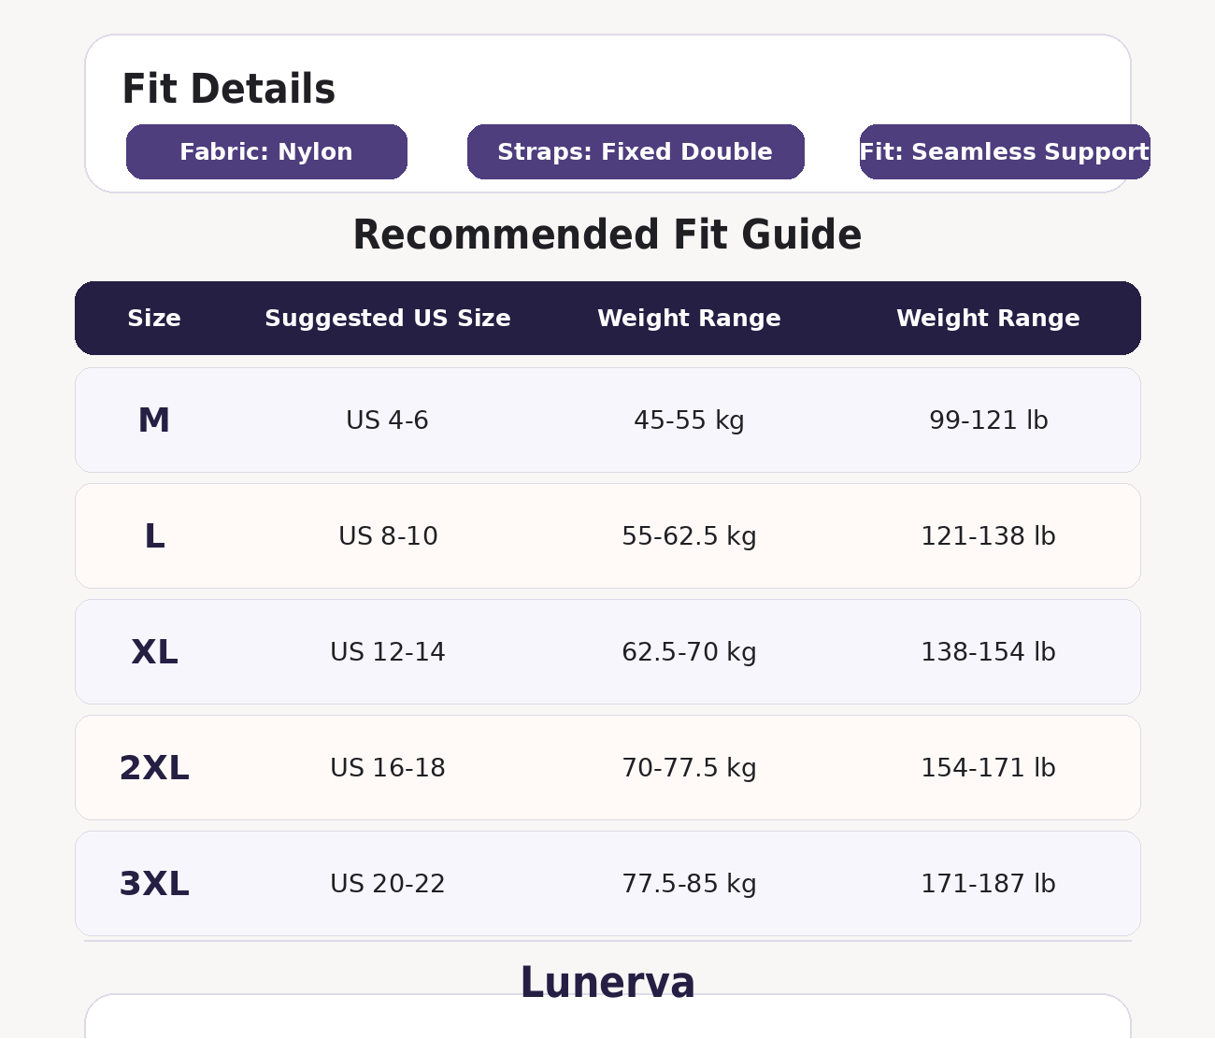
Task: Select the Size column header
Action: coord(154,319)
